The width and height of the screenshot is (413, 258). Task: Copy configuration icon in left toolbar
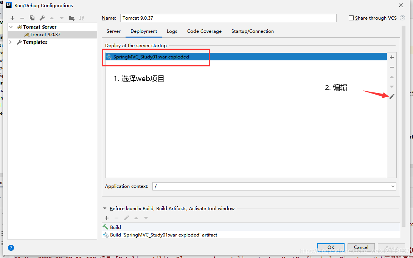(32, 18)
